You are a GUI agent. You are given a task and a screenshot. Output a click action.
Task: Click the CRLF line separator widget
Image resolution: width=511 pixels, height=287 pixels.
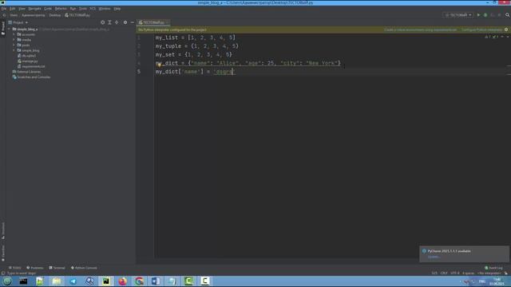[x=444, y=273]
